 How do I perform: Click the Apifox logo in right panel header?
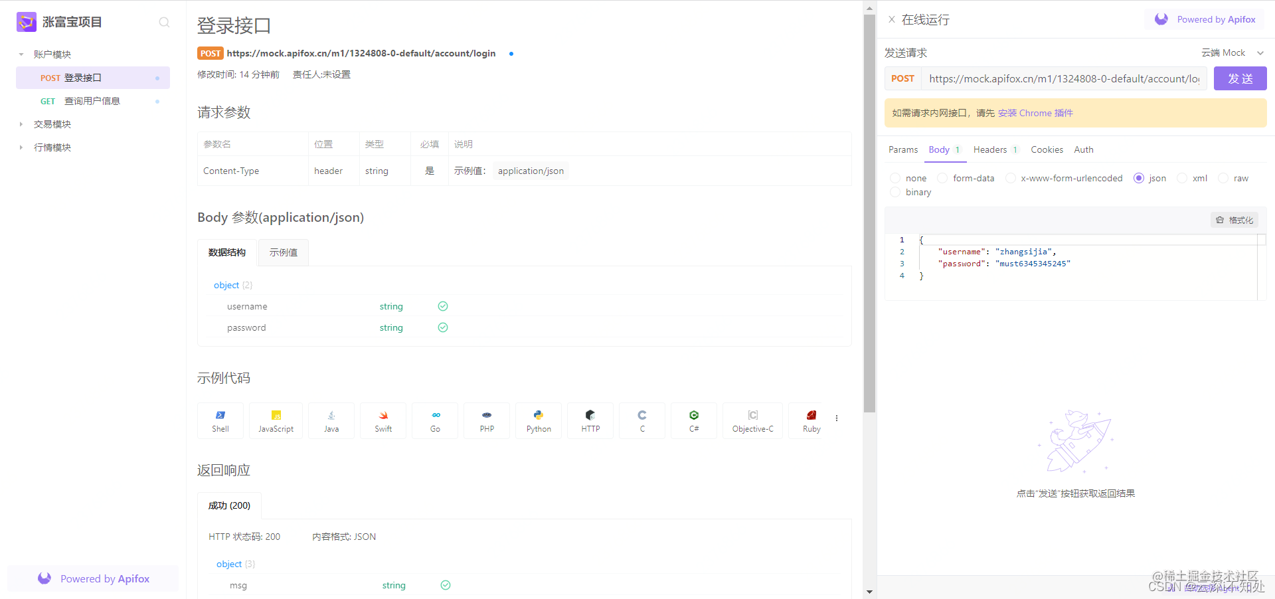point(1161,19)
